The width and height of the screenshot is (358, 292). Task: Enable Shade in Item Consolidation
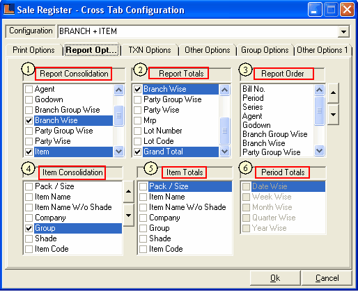(29, 238)
